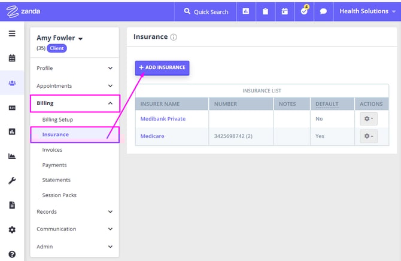Go to Billing Setup menu item
The width and height of the screenshot is (401, 261).
coord(57,119)
